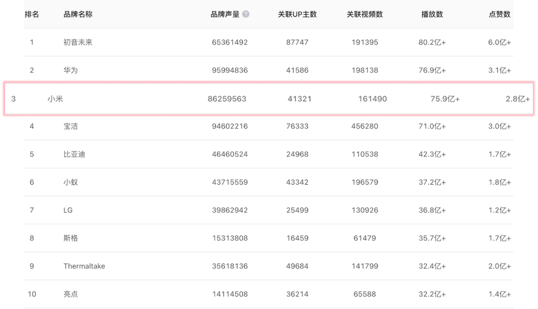Click video count 65588

[365, 294]
